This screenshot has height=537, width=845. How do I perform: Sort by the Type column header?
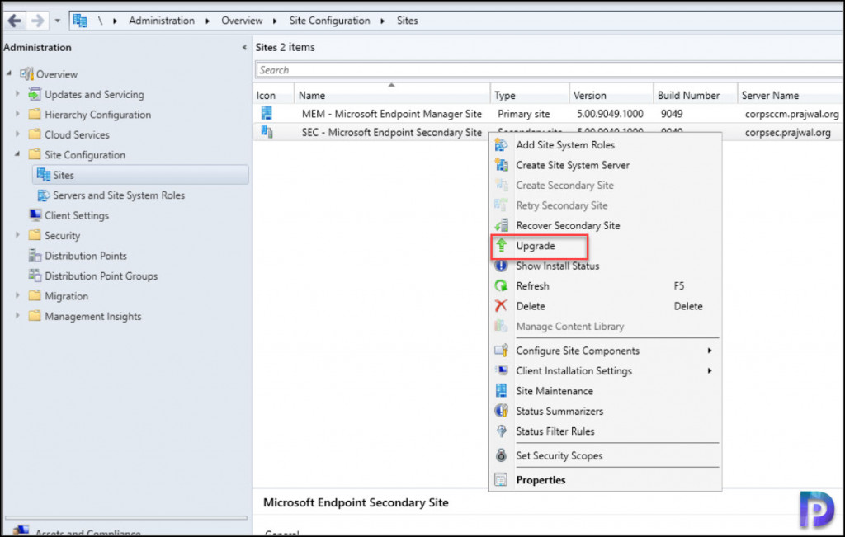pyautogui.click(x=529, y=95)
